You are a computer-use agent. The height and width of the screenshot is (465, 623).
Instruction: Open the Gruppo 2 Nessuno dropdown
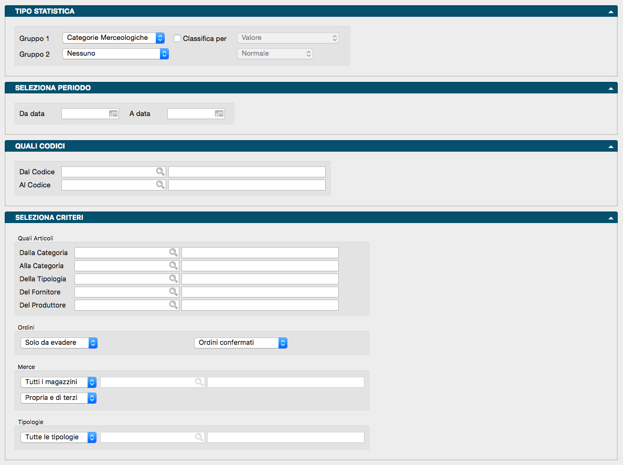(x=115, y=54)
